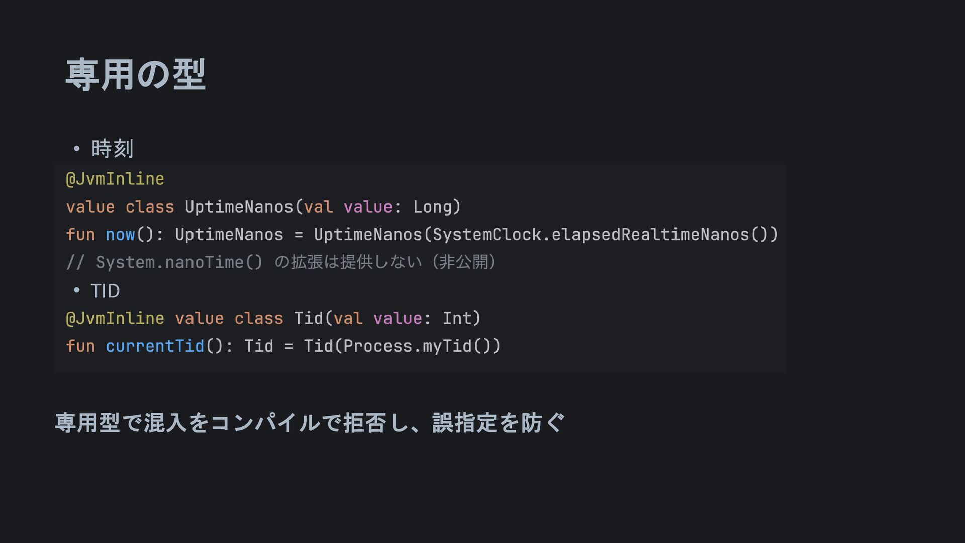Click the slide title 専用の型
Viewport: 965px width, 543px height.
(x=135, y=74)
